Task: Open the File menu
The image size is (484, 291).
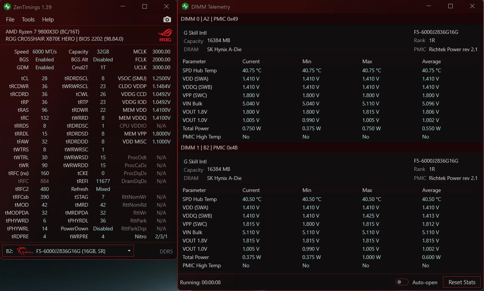Action: 10,20
